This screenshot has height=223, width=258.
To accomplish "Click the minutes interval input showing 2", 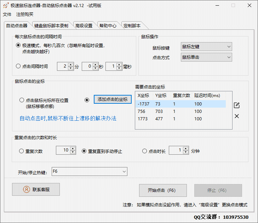I will 63,66.
